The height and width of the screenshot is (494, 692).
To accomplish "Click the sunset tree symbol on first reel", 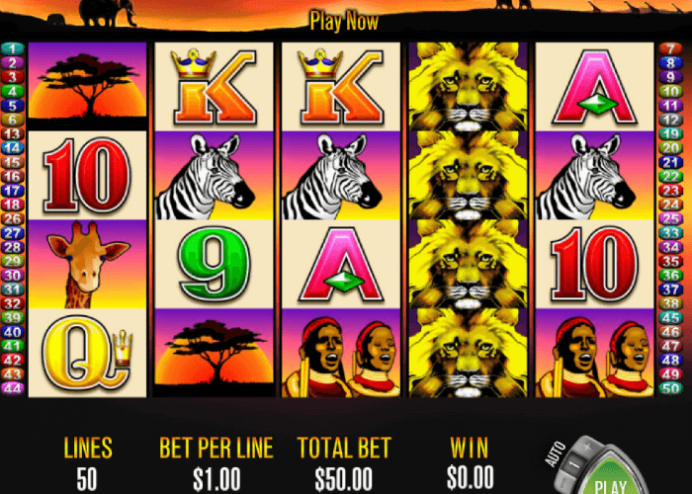I will pyautogui.click(x=87, y=81).
